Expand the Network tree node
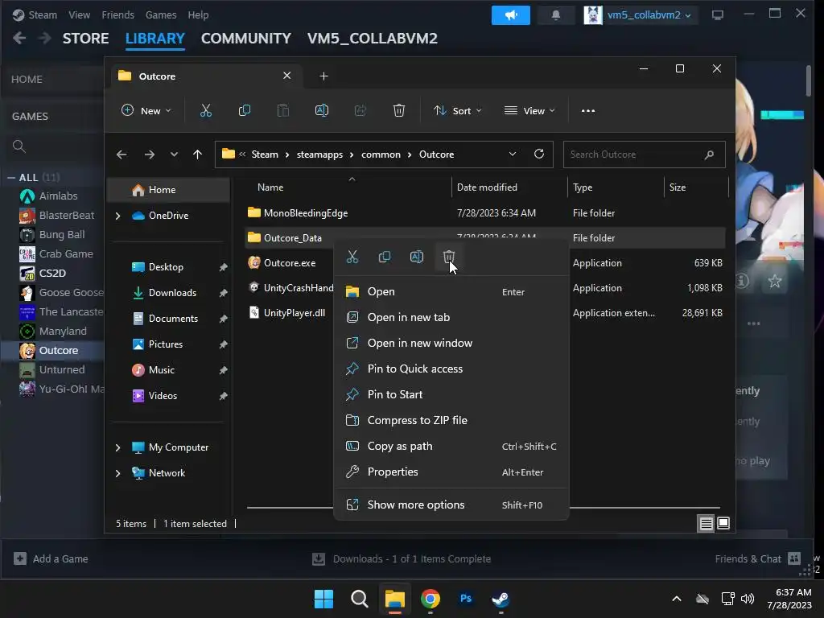 click(117, 473)
